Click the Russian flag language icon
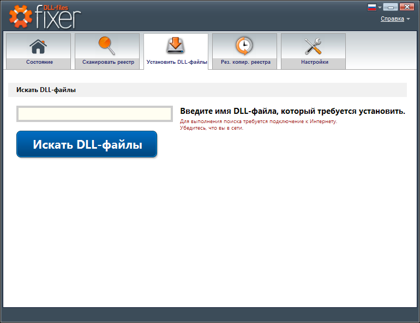 coord(372,7)
